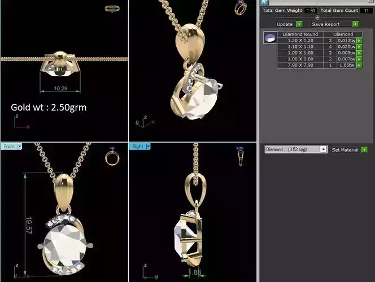Select the 1.10 X 1.10 size cell
The image size is (375, 282).
(x=300, y=47)
